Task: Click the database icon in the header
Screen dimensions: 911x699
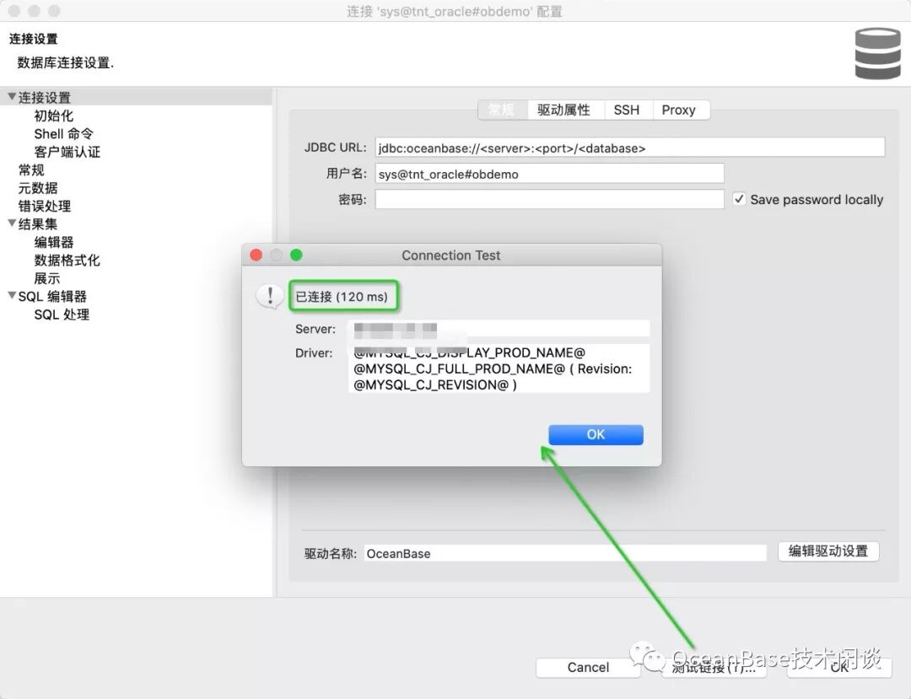Action: tap(877, 53)
